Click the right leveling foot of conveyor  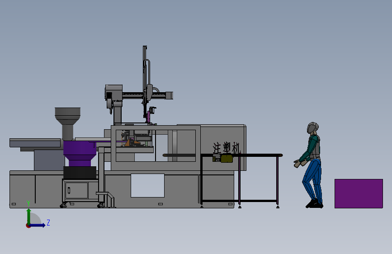click(x=278, y=207)
